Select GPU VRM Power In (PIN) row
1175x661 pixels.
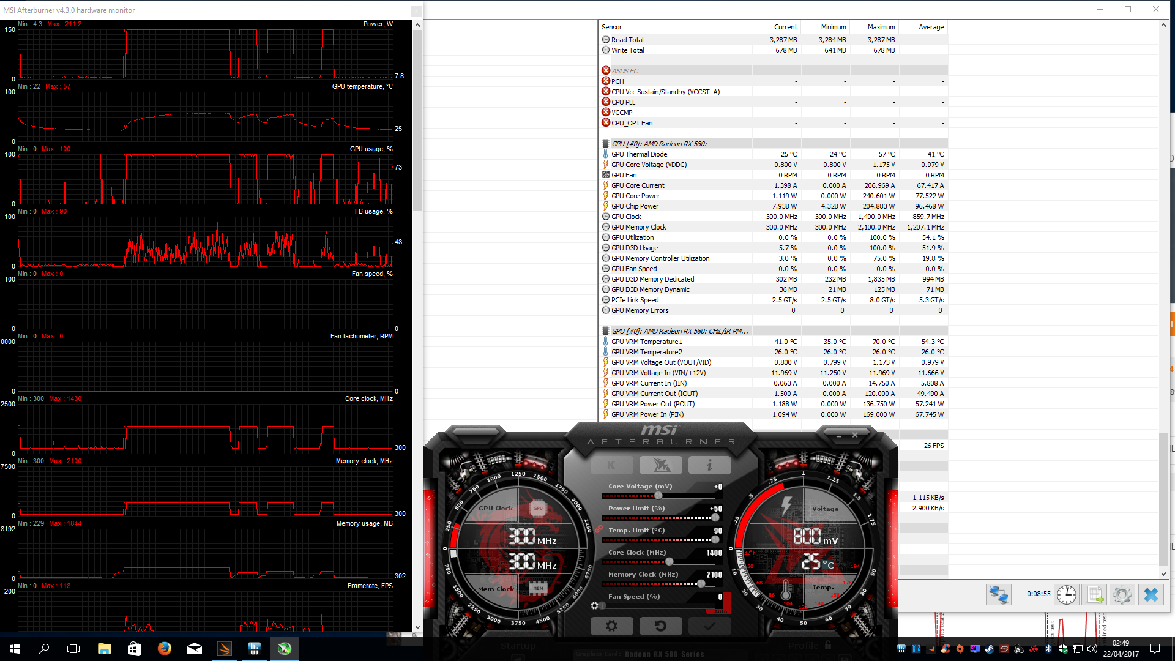(x=774, y=414)
